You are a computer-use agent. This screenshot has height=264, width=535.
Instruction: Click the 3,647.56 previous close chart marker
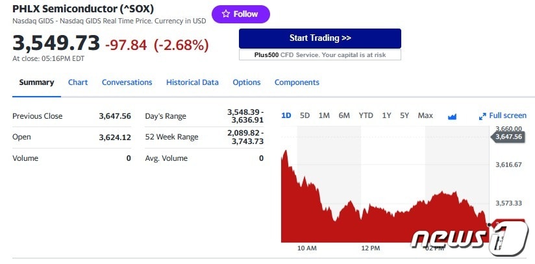click(508, 137)
